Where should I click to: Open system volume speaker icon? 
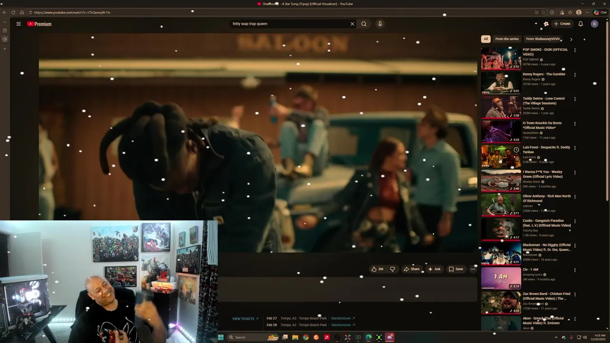tap(585, 337)
